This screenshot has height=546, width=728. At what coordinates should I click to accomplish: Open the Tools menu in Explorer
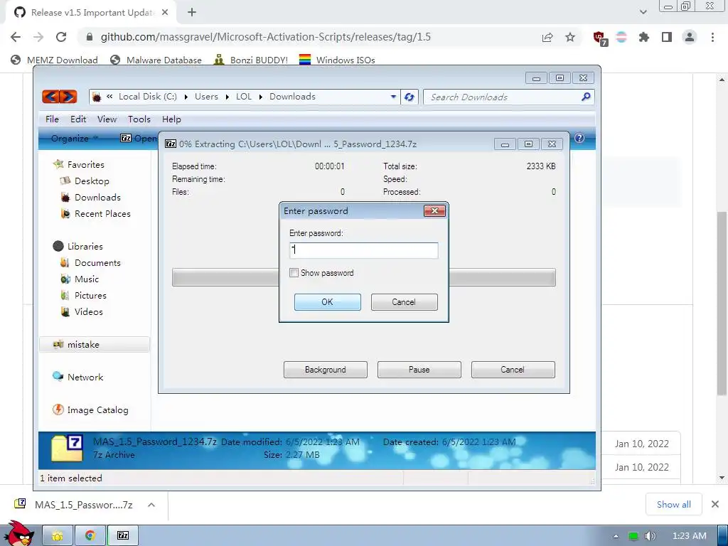pyautogui.click(x=139, y=119)
